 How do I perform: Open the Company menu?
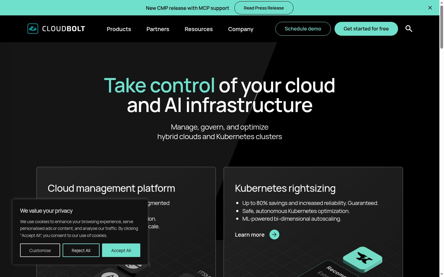[241, 29]
